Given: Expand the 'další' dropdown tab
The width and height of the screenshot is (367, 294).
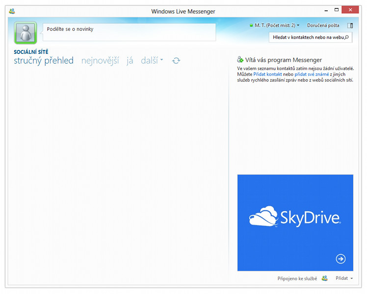Looking at the screenshot, I should pyautogui.click(x=152, y=61).
